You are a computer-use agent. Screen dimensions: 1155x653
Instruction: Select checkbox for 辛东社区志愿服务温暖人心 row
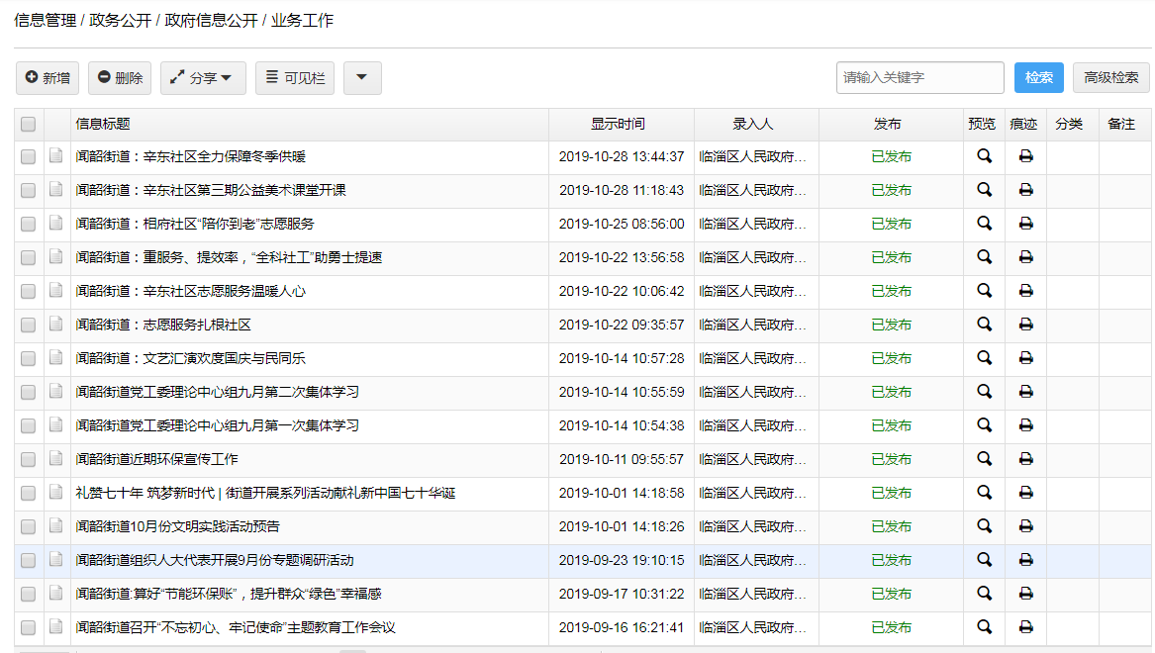click(x=29, y=291)
